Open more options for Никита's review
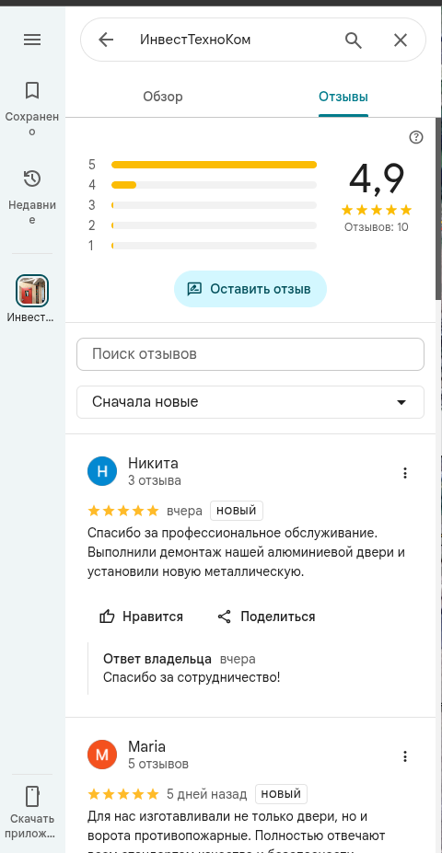 [404, 473]
